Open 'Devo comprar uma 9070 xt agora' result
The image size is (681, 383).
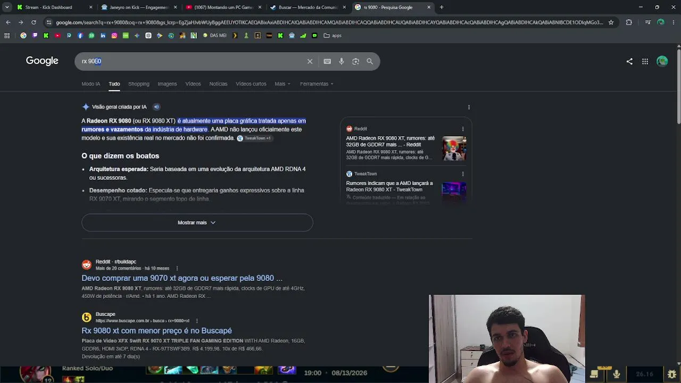[182, 278]
